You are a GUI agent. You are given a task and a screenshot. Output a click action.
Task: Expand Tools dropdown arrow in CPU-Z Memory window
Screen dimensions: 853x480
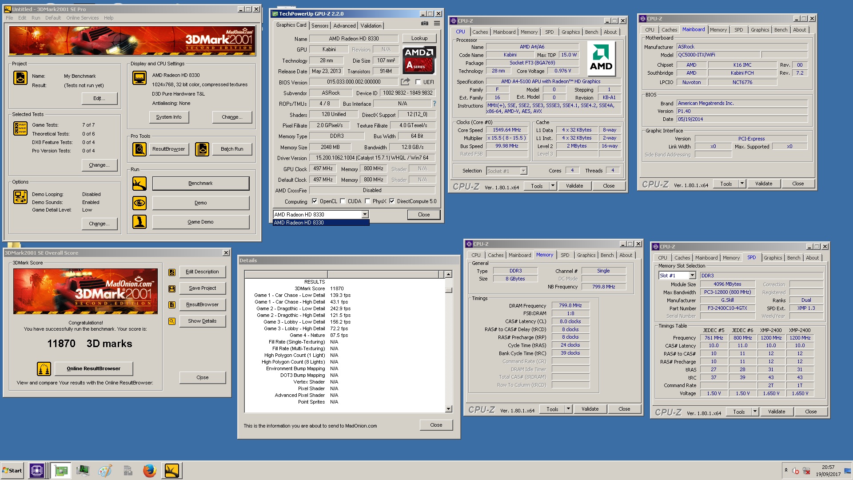(568, 409)
